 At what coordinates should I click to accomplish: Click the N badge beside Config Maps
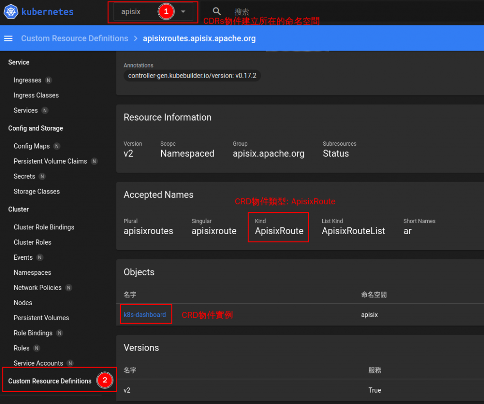[57, 146]
